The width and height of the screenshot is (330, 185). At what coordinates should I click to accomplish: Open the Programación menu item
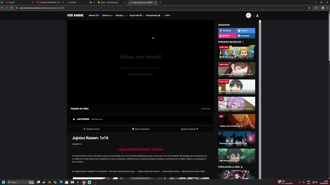coord(153,15)
